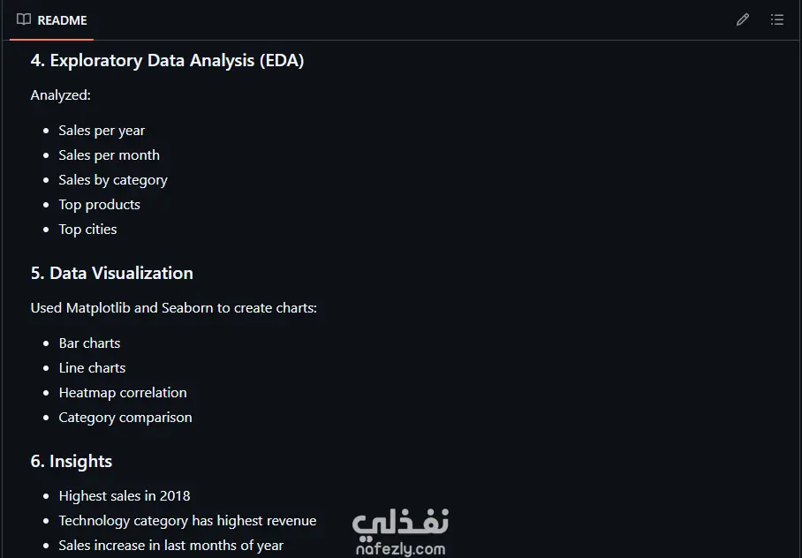Image resolution: width=802 pixels, height=558 pixels.
Task: Click the Data Visualization heading
Action: click(x=111, y=273)
